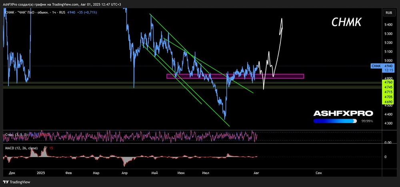This screenshot has height=187, width=400.
Task: Click the green 4715 level label
Action: tap(388, 92)
